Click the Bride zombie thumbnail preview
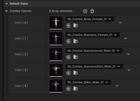This screenshot has height=101, width=140. (x=56, y=23)
